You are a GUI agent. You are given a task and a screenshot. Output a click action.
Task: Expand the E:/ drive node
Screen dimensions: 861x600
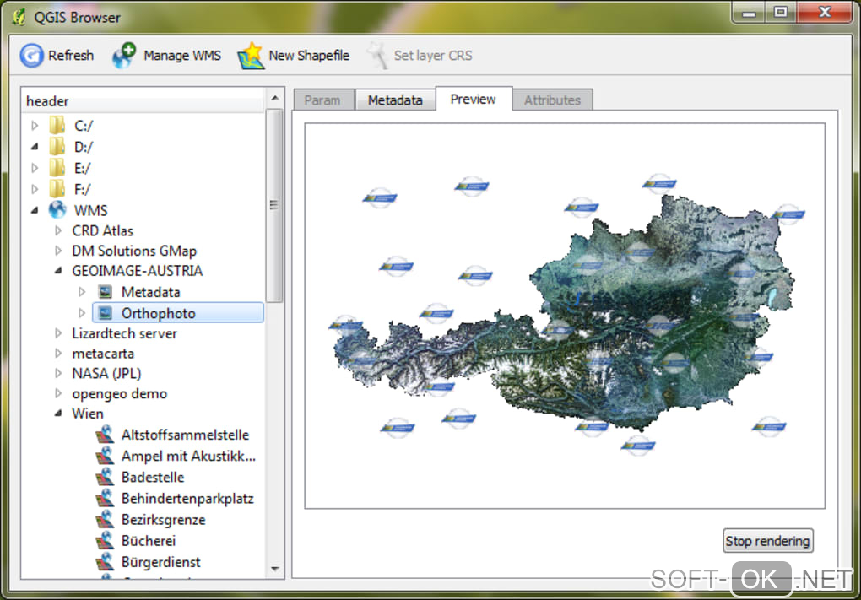(x=35, y=168)
